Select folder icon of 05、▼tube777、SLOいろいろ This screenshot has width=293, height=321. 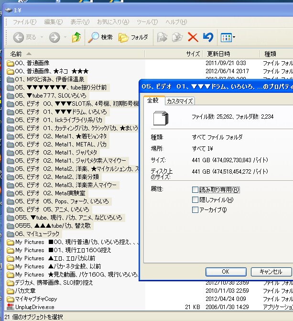pyautogui.click(x=10, y=96)
